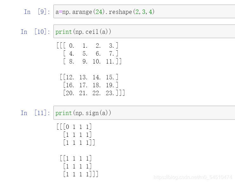
Task: Click the ceil output row starting with 0.
Action: click(87, 46)
